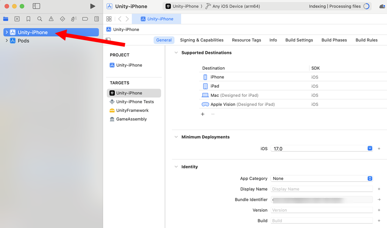Add a destination with the plus button
Screen dimensions: 387x228
tap(203, 114)
